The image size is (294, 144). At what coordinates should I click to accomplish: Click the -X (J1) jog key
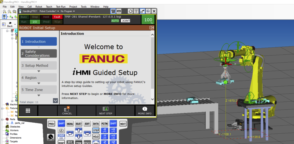104,130
